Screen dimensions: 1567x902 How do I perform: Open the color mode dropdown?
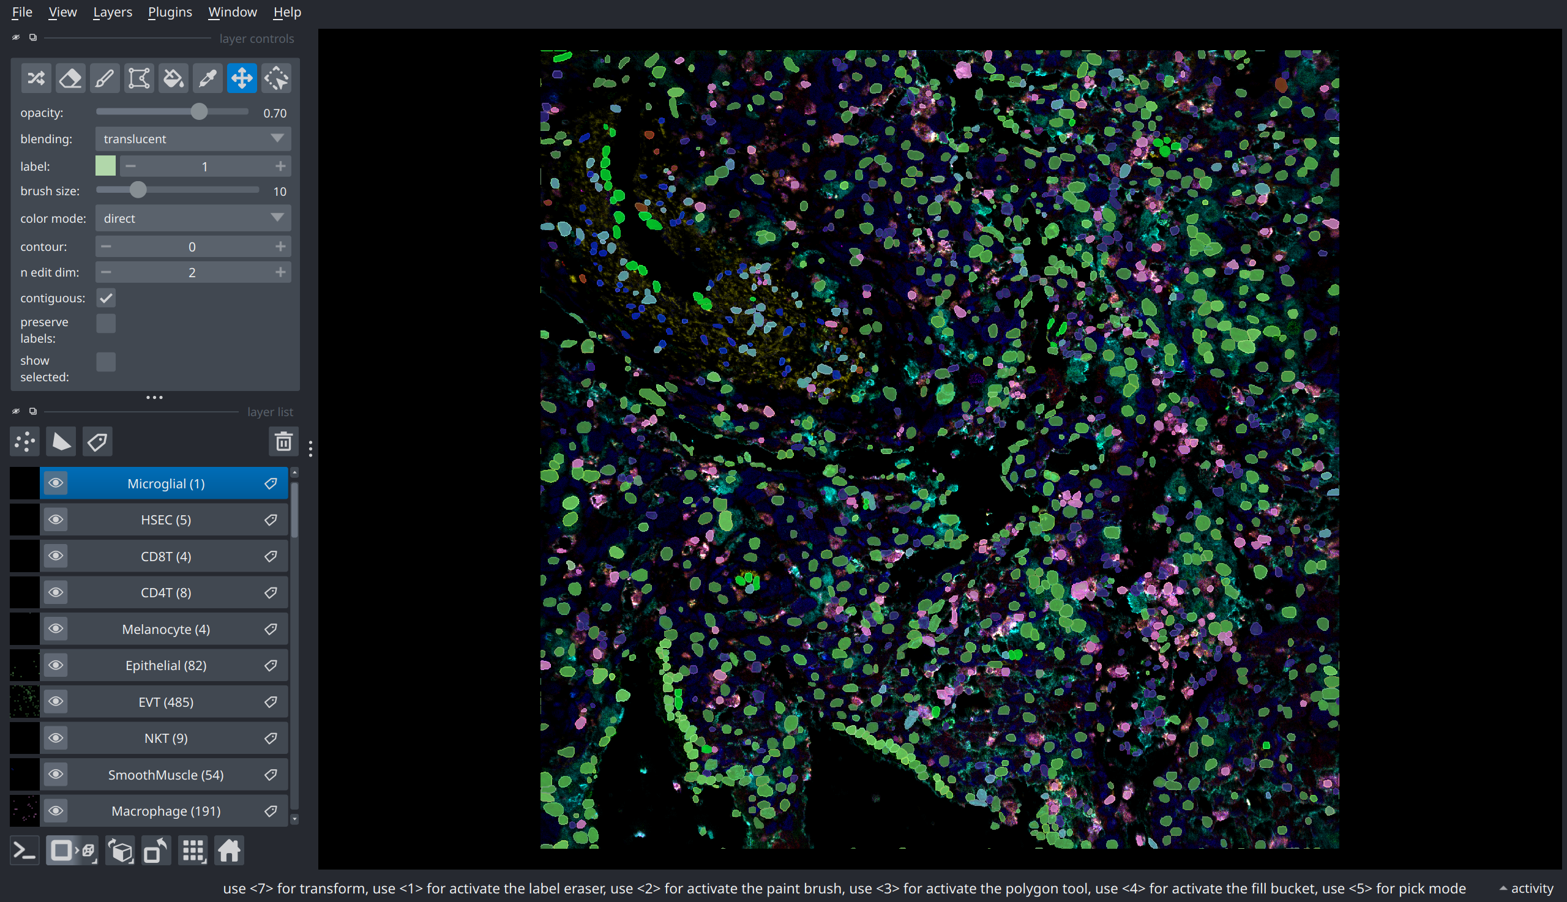193,218
